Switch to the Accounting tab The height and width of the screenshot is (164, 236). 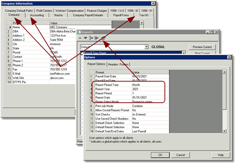point(37,15)
